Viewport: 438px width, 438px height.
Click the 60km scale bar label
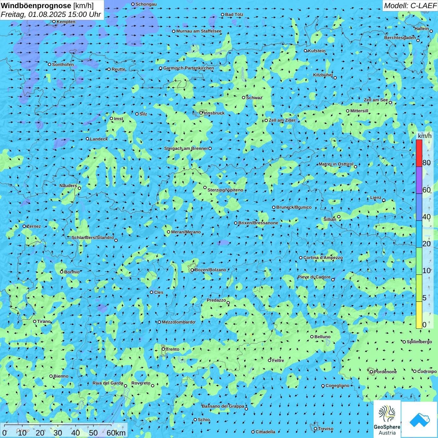(x=116, y=433)
